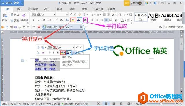Apply the 正文 style
Image resolution: width=185 pixels, height=106 pixels.
(141, 17)
